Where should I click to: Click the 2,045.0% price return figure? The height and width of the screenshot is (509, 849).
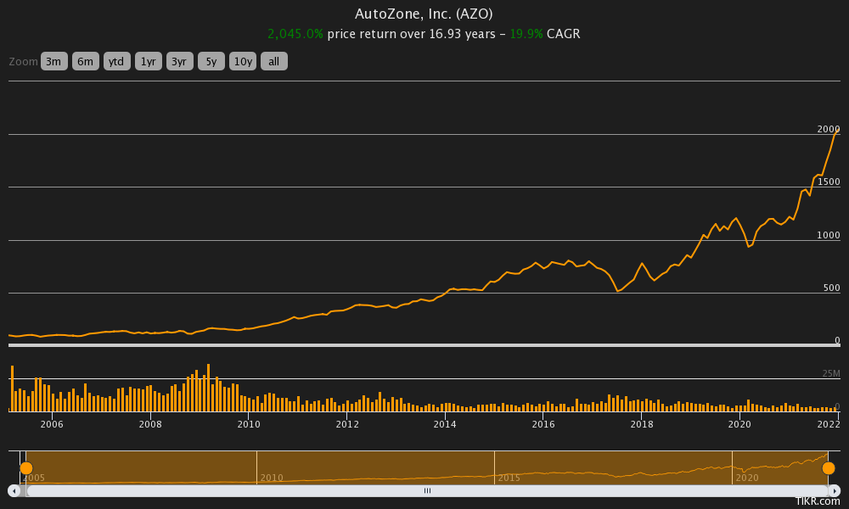pyautogui.click(x=295, y=34)
